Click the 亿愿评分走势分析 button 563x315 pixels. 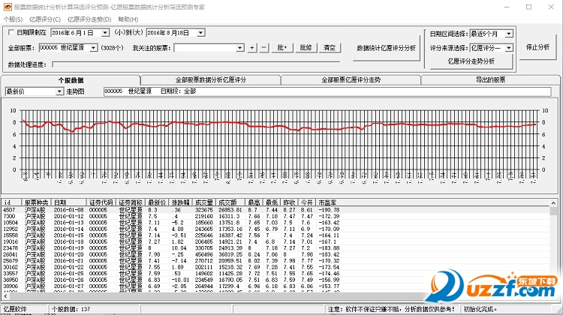tap(471, 61)
